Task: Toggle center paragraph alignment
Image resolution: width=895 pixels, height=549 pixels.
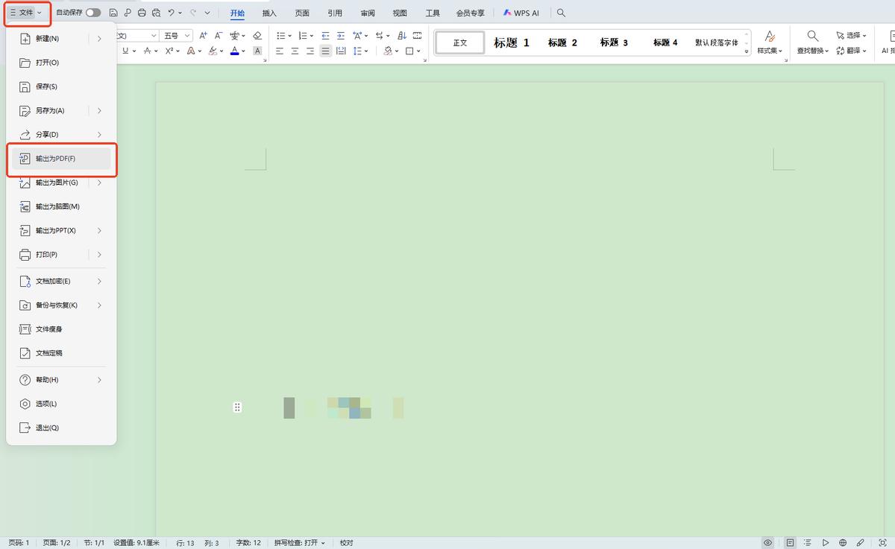Action: (x=295, y=51)
